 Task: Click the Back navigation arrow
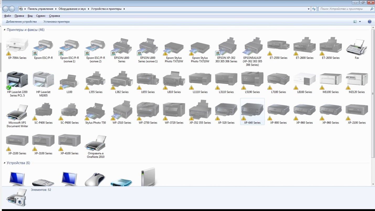(x=6, y=9)
